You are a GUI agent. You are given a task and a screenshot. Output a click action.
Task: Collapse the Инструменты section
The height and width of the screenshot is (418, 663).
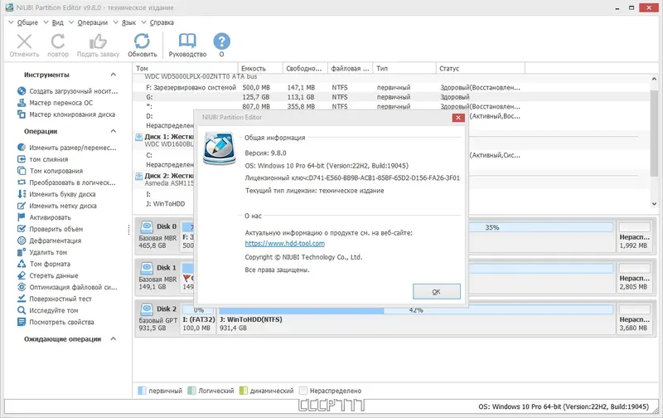coord(114,75)
